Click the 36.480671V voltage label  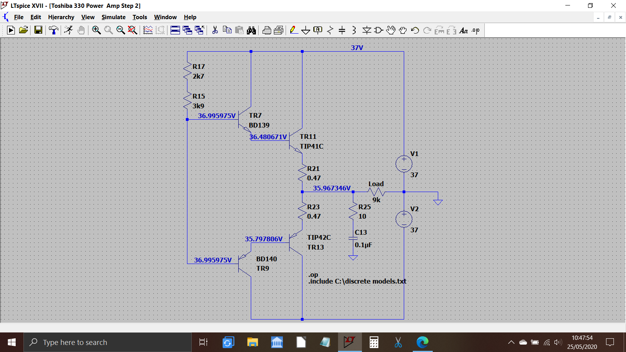point(268,137)
